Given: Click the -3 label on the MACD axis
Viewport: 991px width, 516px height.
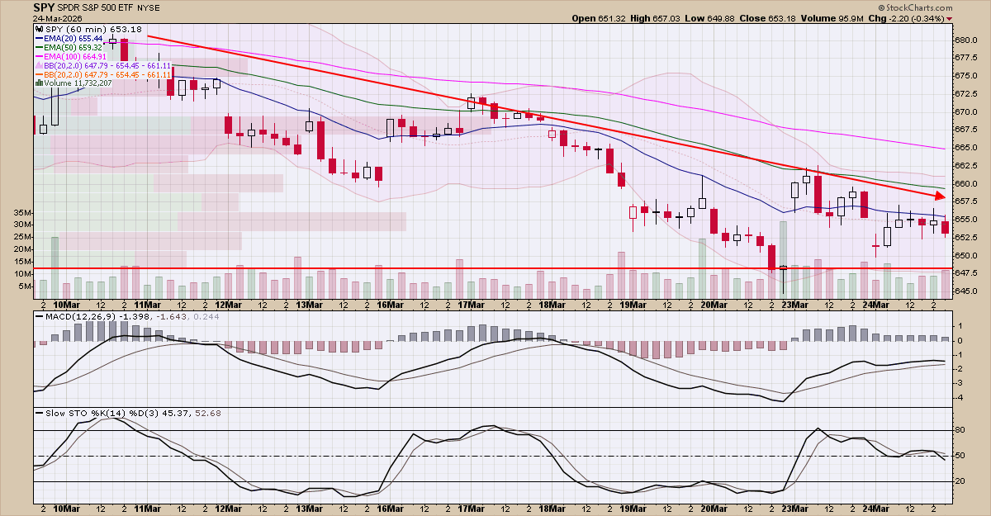Looking at the screenshot, I should (960, 383).
